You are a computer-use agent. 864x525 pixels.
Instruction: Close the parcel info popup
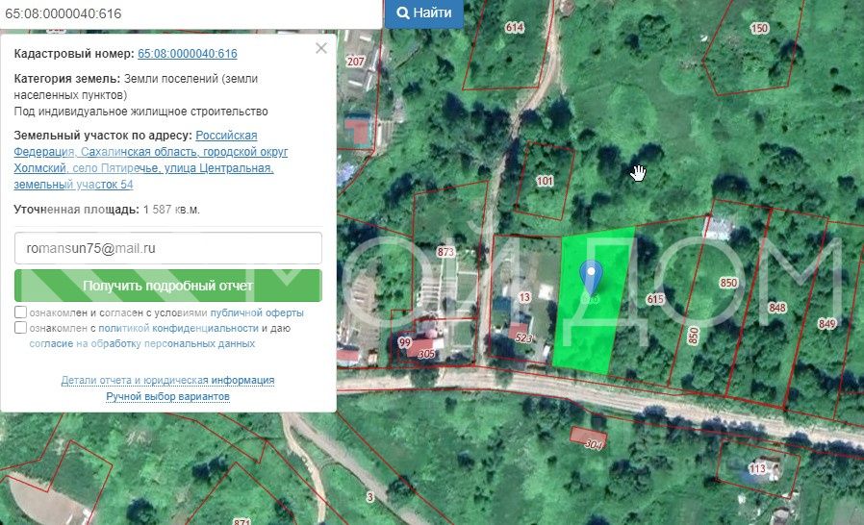click(x=321, y=48)
